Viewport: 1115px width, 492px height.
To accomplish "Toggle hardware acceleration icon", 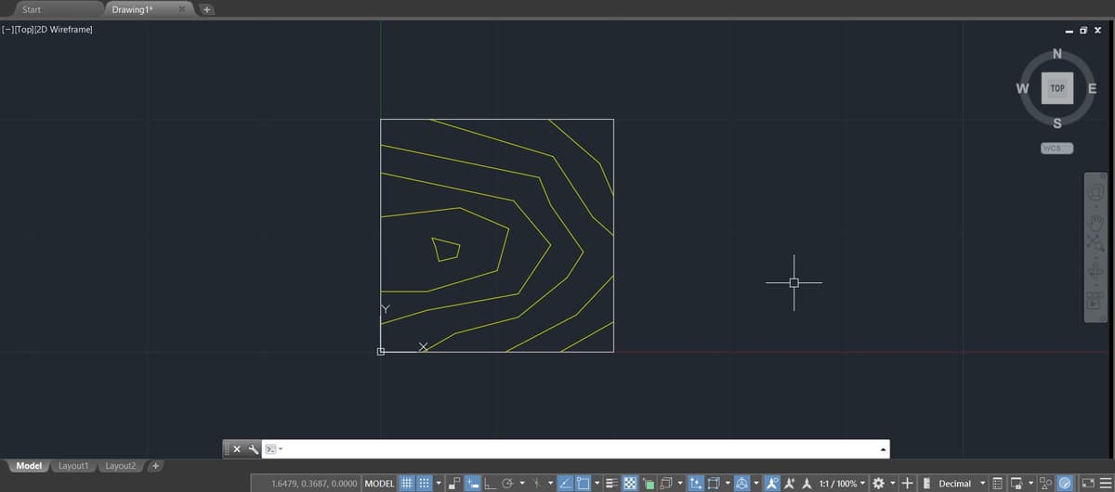I will [1065, 484].
